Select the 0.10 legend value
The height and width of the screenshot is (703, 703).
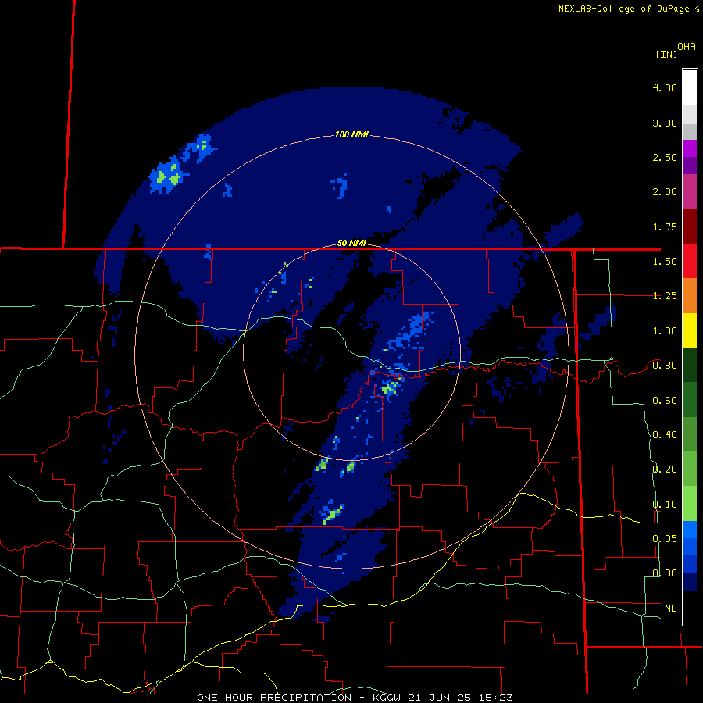tap(665, 505)
